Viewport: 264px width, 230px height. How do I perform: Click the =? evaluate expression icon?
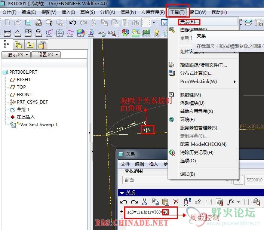198,202
